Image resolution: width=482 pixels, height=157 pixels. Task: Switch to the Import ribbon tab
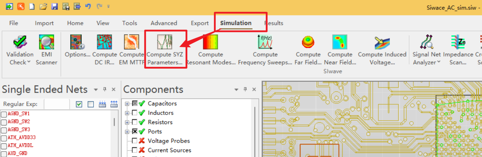pyautogui.click(x=44, y=23)
